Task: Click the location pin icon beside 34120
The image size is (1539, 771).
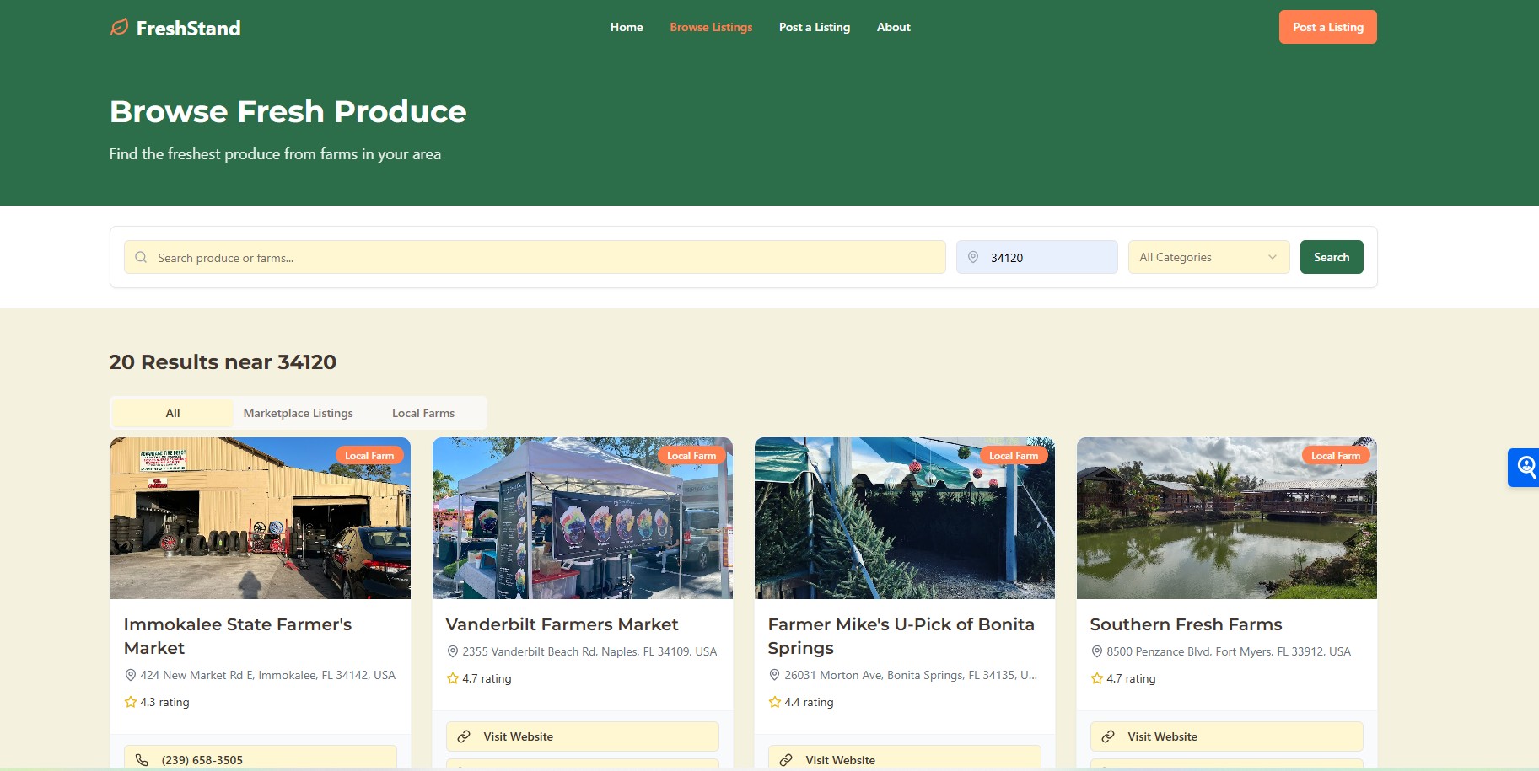Action: click(x=973, y=257)
